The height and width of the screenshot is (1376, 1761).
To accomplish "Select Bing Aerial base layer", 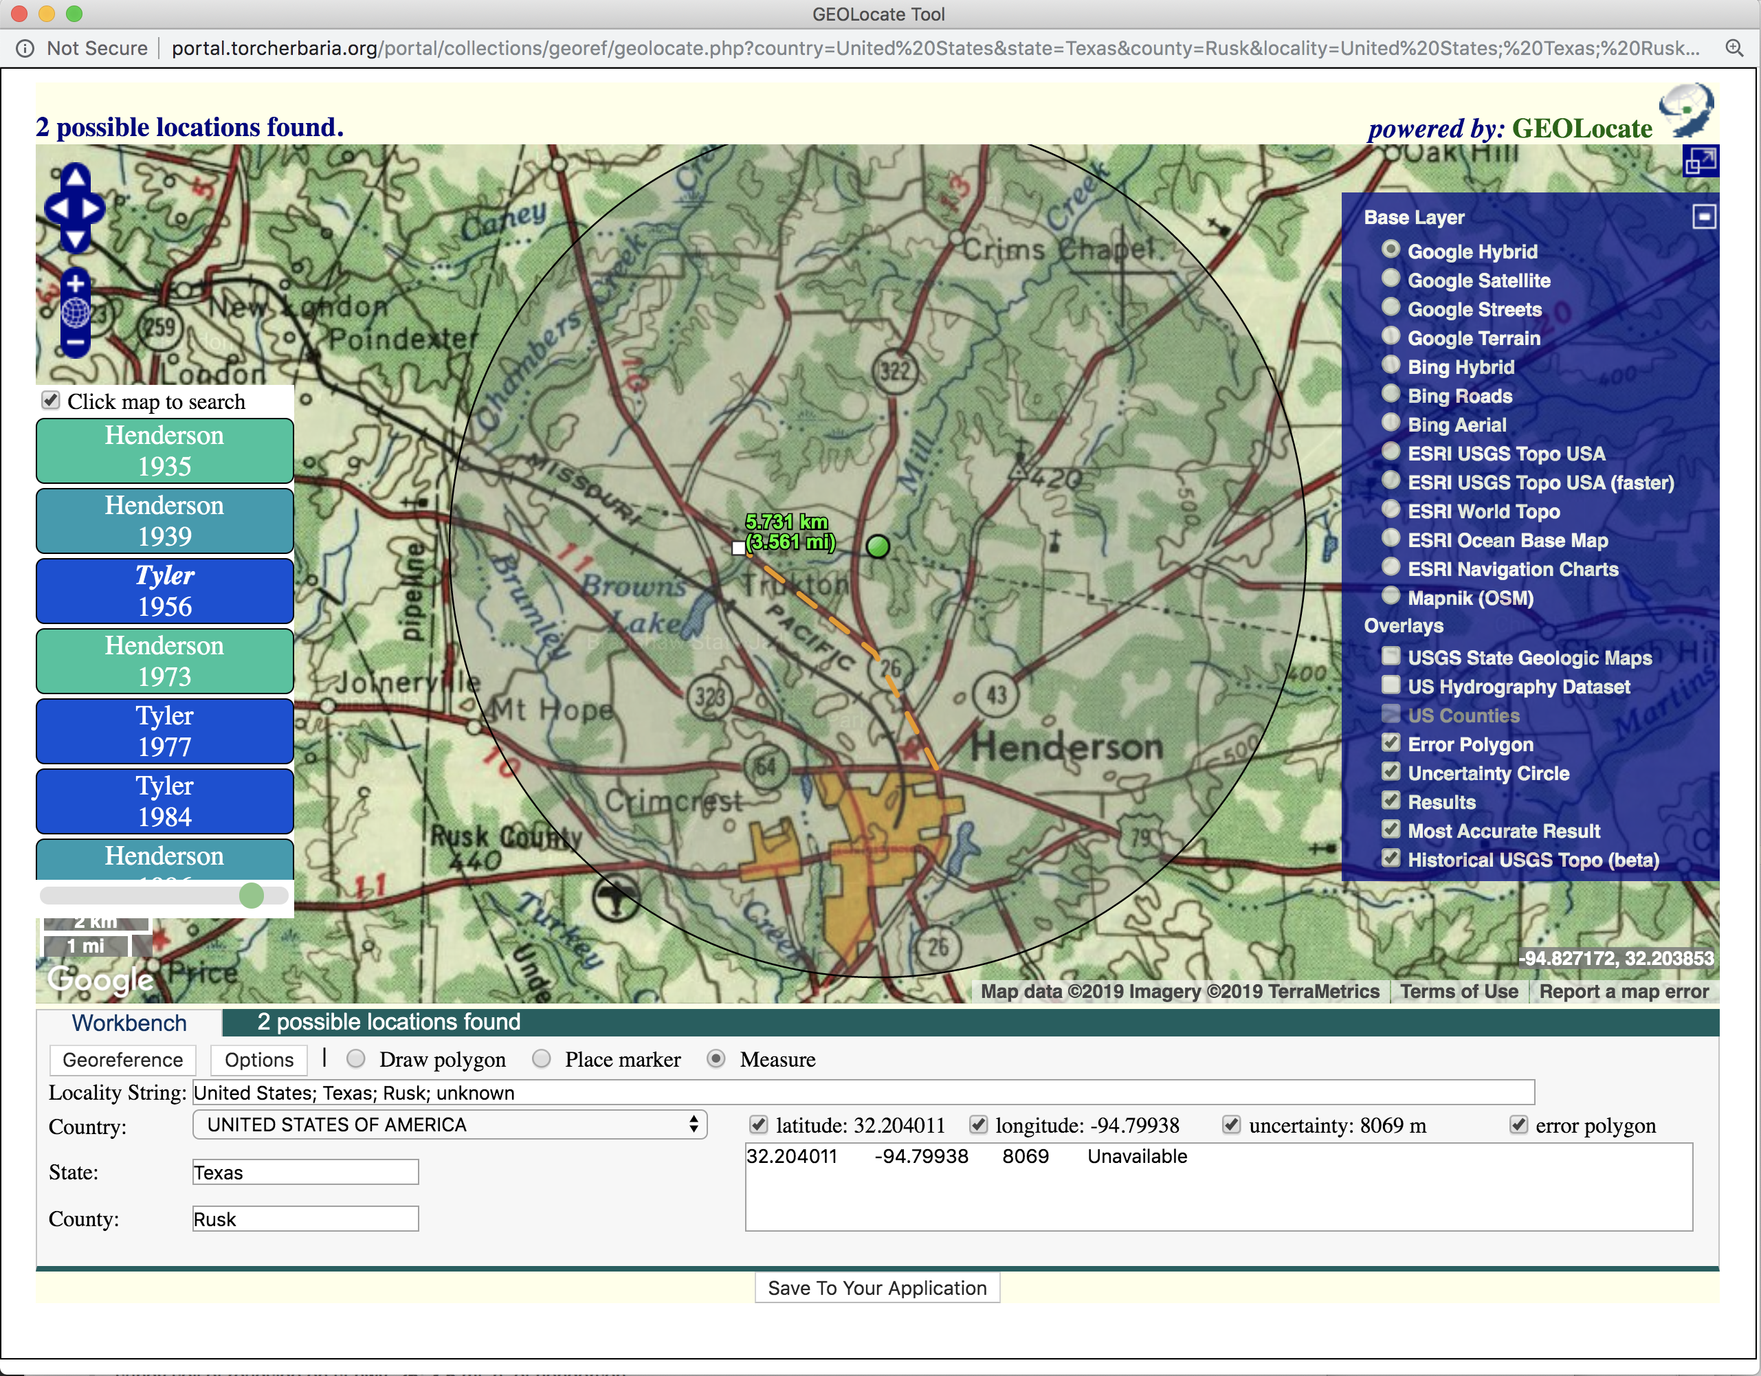I will (x=1390, y=423).
